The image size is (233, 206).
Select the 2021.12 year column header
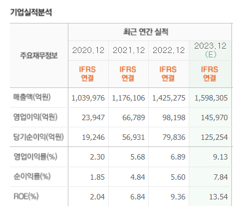129,50
